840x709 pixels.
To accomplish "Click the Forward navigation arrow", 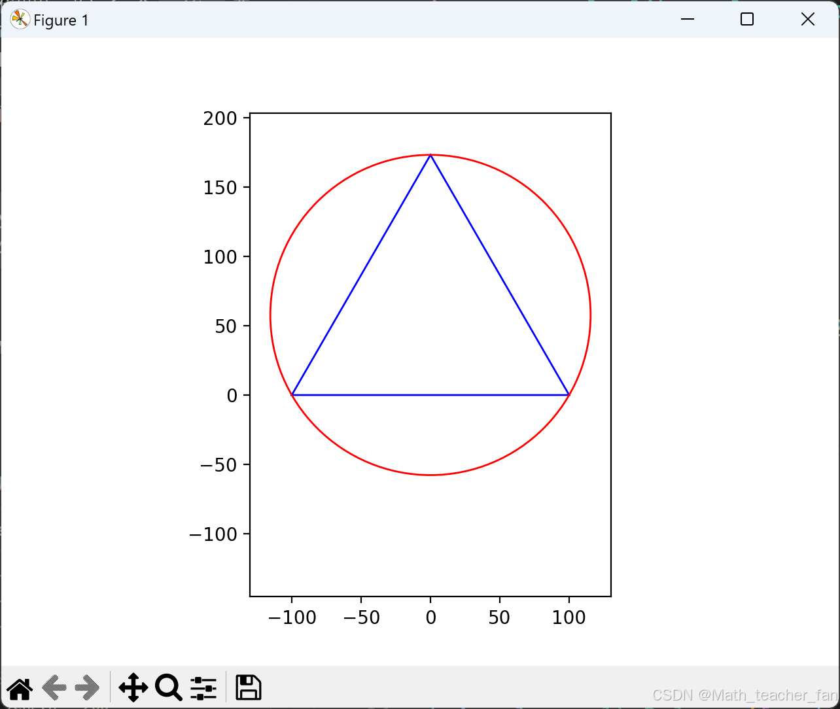I will (87, 688).
